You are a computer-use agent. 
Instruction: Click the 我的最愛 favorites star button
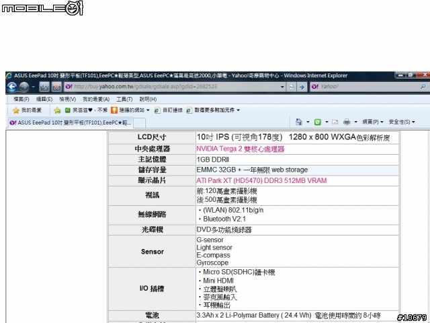tap(27, 110)
